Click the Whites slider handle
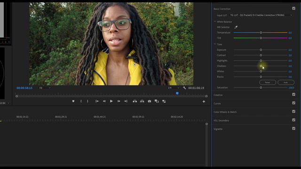This screenshot has height=169, width=301. click(x=261, y=71)
